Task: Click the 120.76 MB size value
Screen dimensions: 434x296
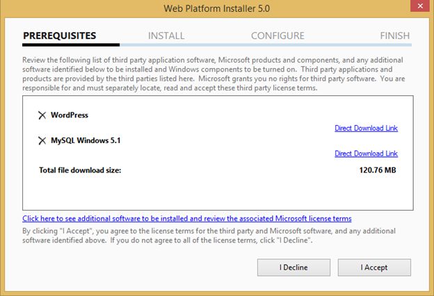Action: point(378,170)
